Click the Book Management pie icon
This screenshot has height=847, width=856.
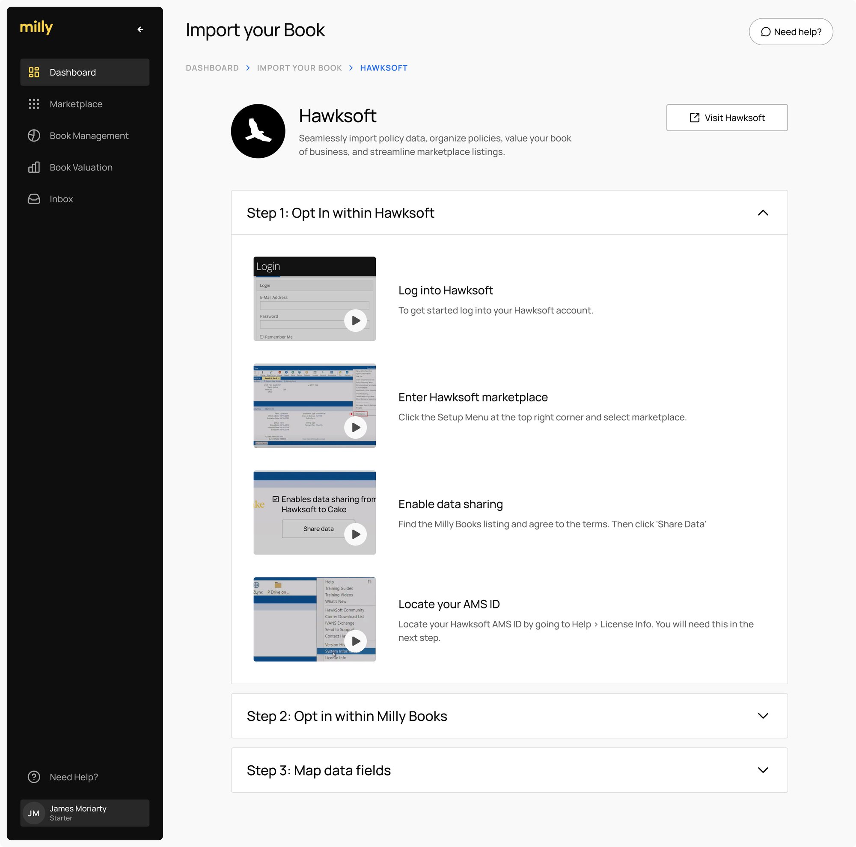(34, 136)
